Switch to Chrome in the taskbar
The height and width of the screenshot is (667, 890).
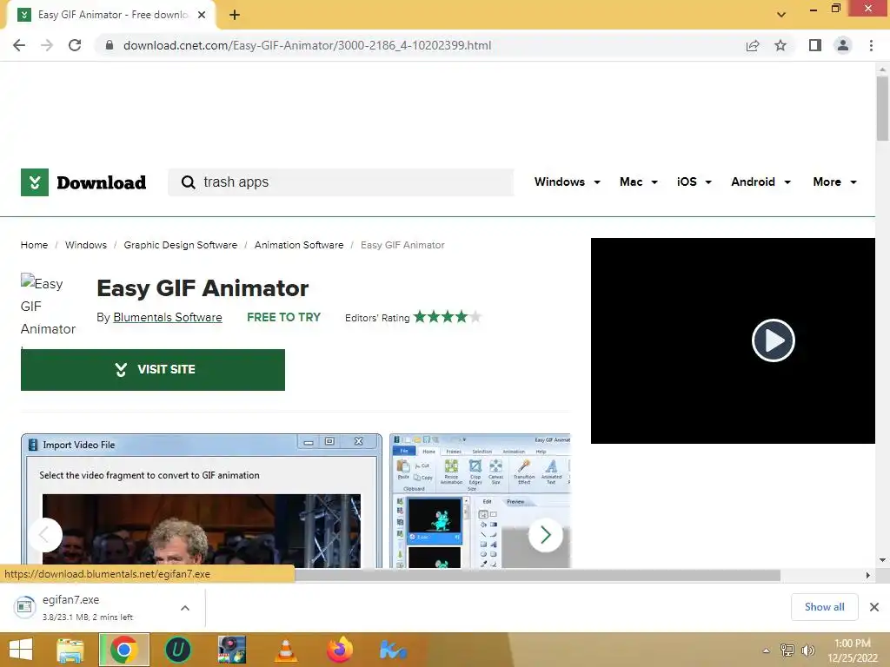[124, 650]
